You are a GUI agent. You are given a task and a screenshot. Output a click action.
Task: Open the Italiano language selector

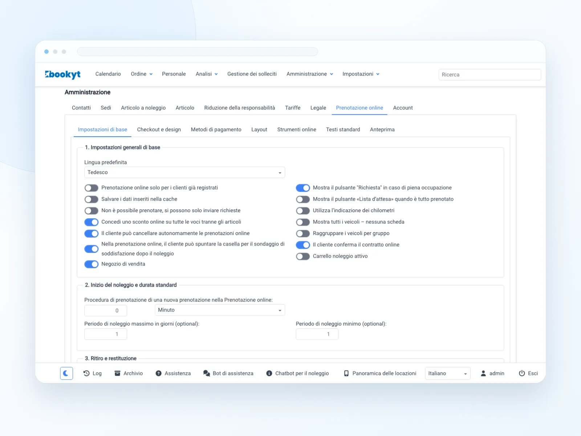pyautogui.click(x=448, y=373)
